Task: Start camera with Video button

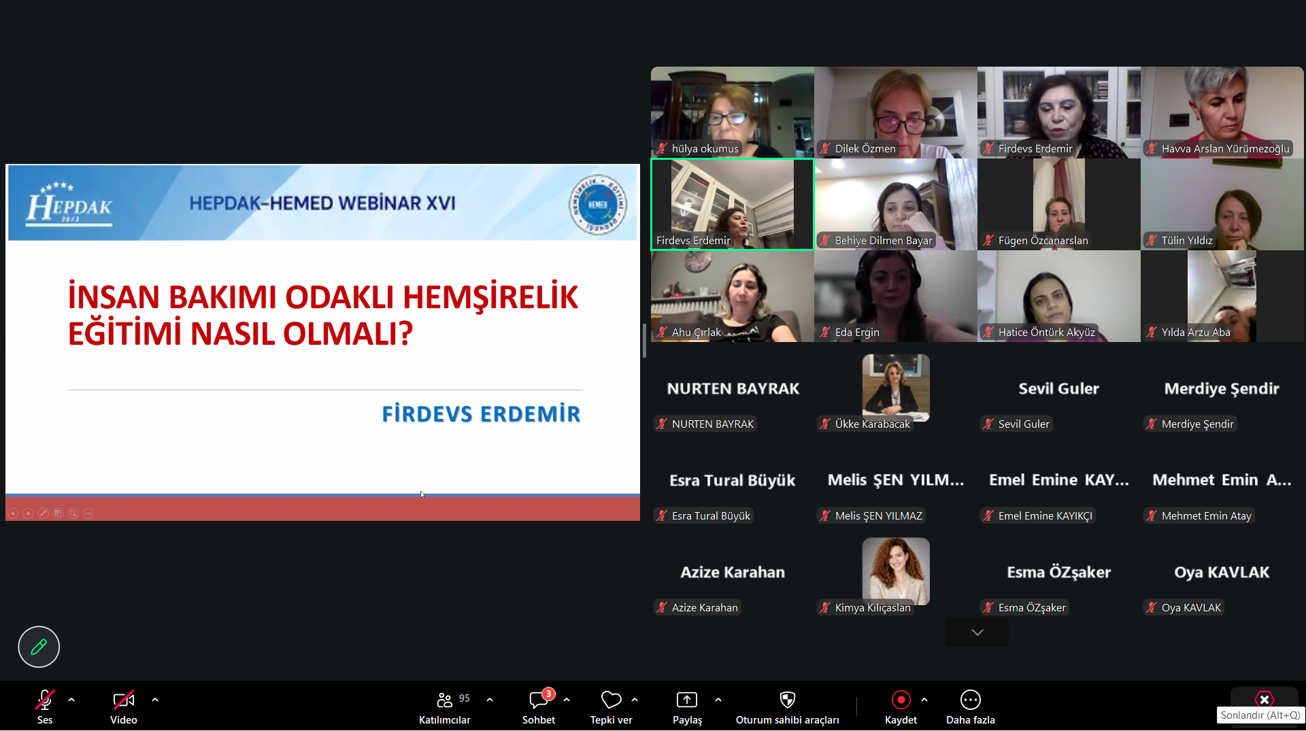Action: [124, 707]
